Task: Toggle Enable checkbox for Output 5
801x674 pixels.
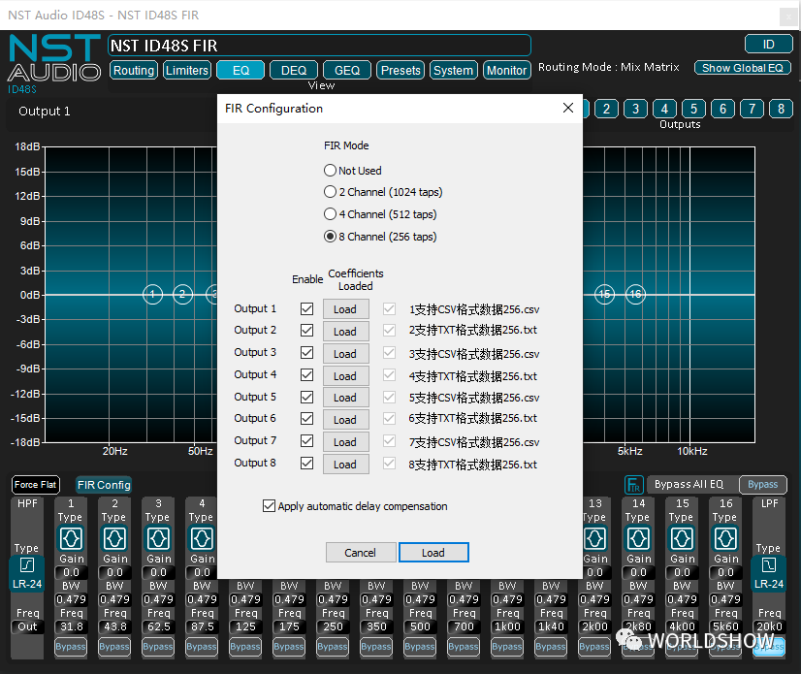Action: 307,397
